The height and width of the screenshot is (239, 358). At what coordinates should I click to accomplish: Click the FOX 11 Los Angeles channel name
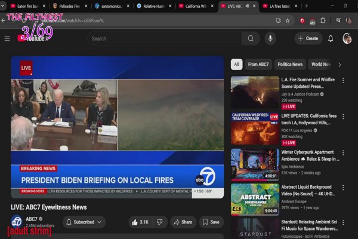click(x=297, y=131)
